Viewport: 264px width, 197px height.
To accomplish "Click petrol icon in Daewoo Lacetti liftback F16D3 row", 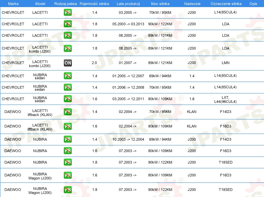I will point(68,126).
